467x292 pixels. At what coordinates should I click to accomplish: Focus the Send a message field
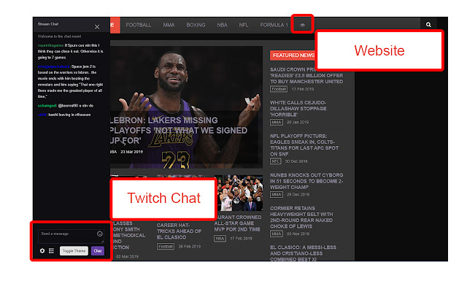(66, 234)
